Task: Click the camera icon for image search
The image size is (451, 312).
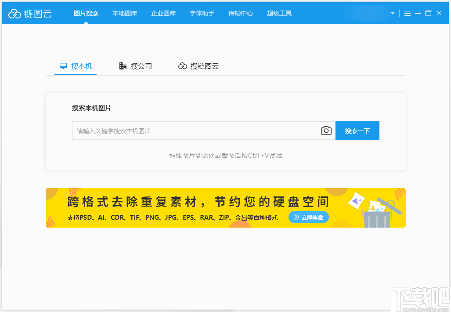Action: pyautogui.click(x=326, y=130)
